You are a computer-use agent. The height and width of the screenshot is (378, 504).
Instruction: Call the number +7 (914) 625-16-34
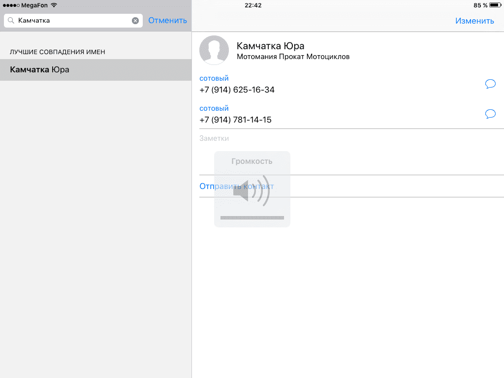[x=237, y=90]
